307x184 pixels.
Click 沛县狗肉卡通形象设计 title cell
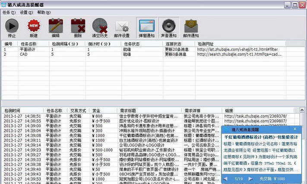click(149, 126)
